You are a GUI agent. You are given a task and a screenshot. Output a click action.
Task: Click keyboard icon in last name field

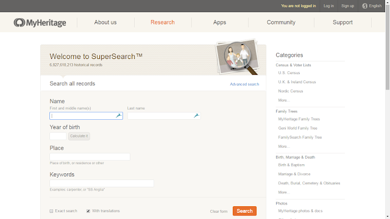pos(196,116)
